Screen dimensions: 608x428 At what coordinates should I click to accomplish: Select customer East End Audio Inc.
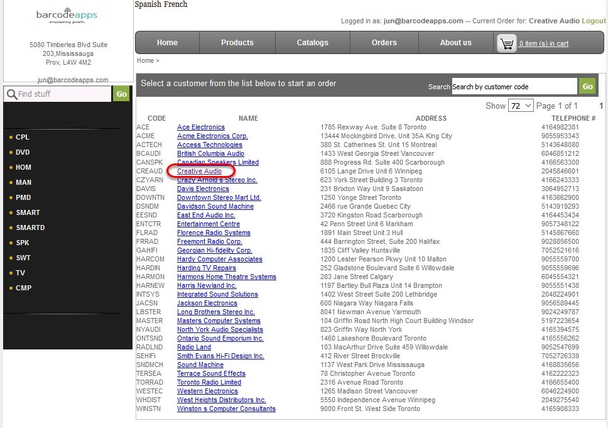[x=206, y=216]
